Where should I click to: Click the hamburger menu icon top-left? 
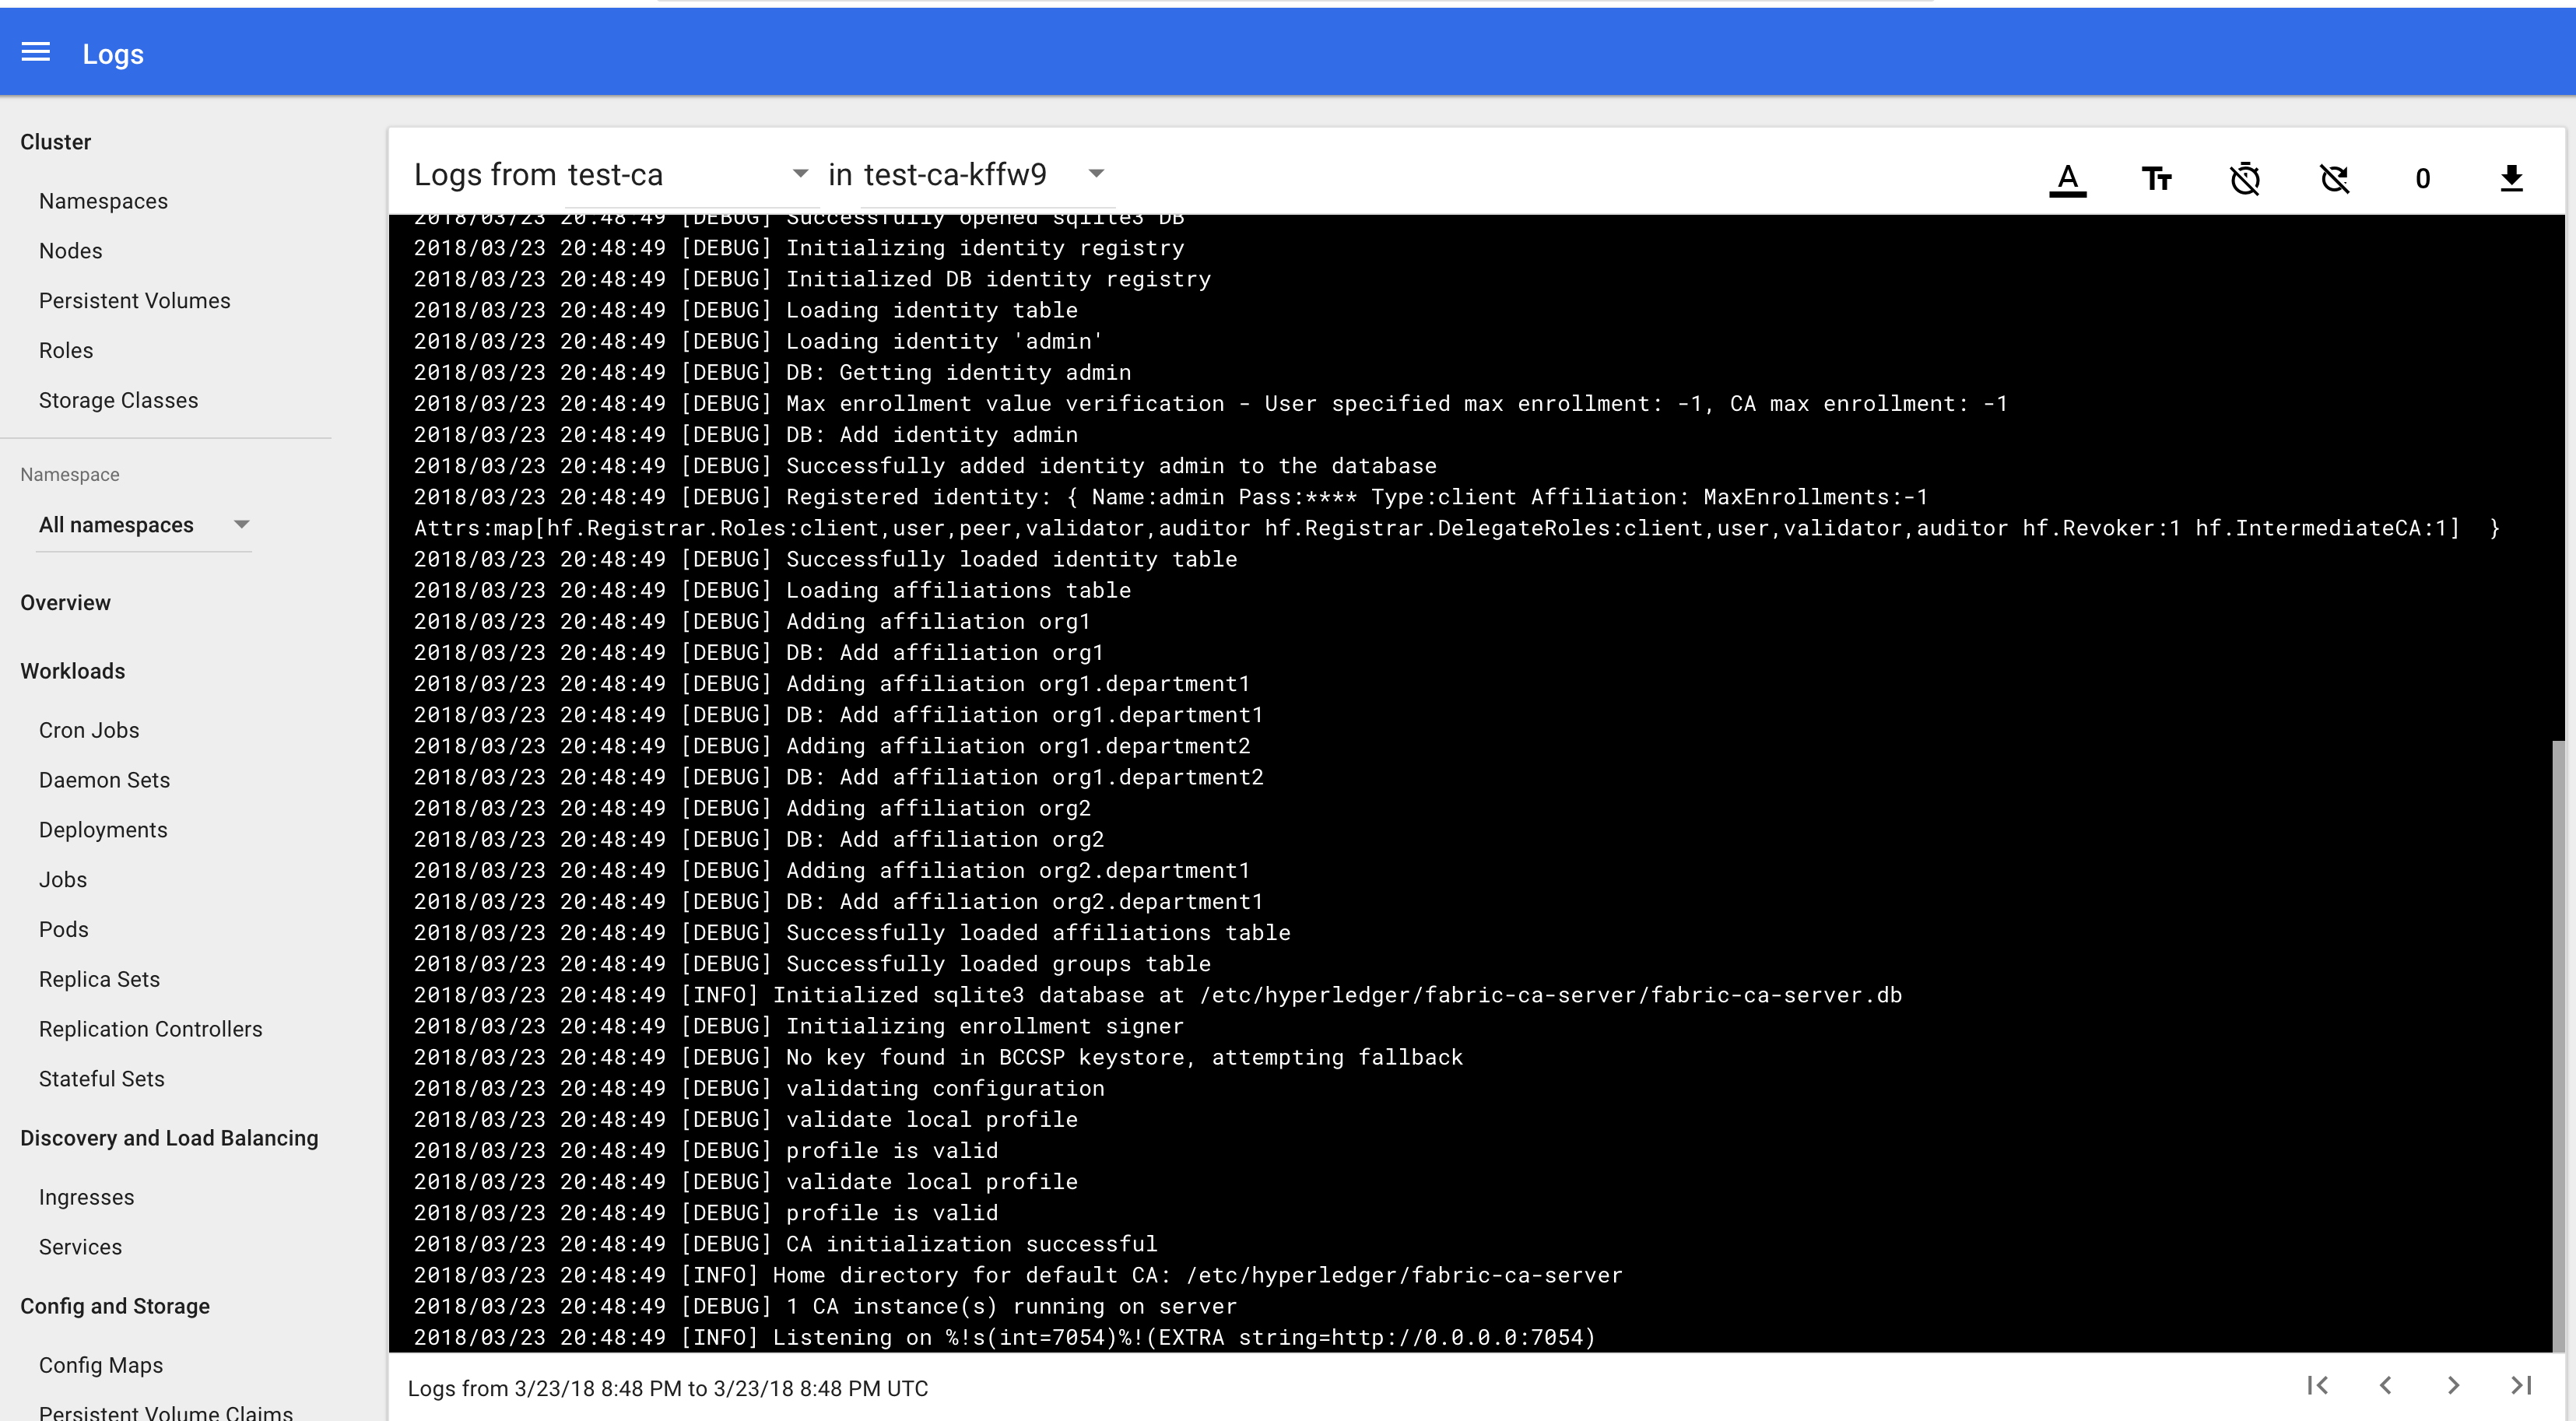click(x=33, y=52)
